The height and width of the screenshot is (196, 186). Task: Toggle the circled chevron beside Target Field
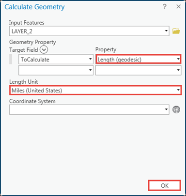point(44,49)
